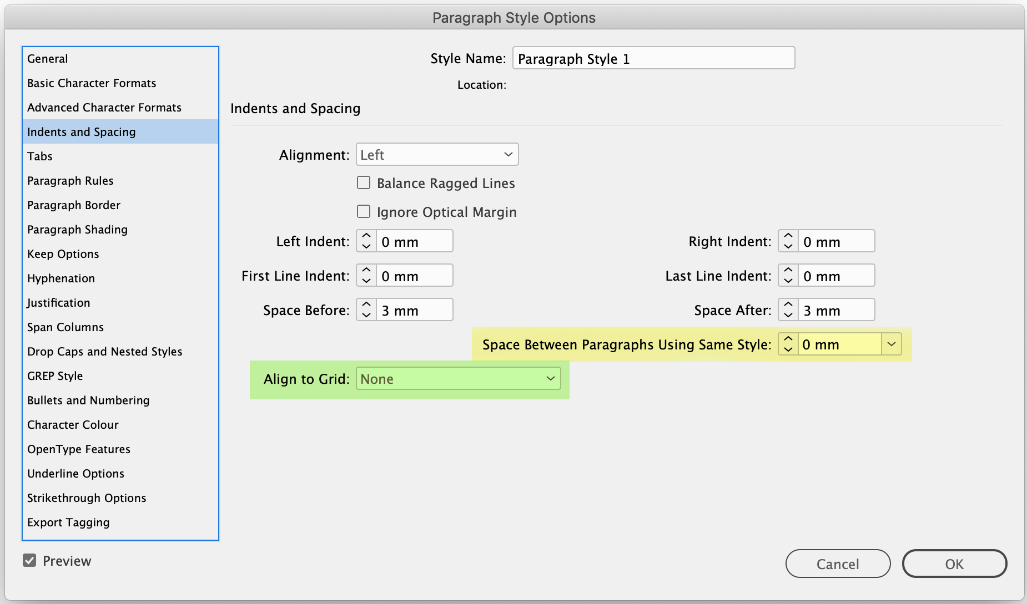Decrease the Last Line Indent using stepper
The image size is (1027, 604).
point(788,280)
